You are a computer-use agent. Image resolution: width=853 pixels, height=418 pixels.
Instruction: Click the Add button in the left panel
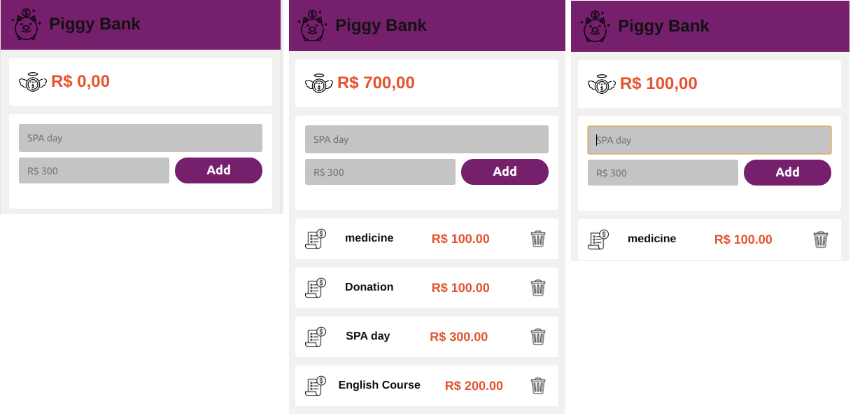(218, 170)
